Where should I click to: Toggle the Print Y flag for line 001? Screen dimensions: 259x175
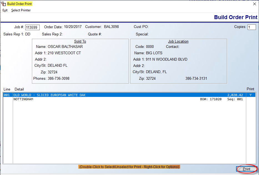pyautogui.click(x=251, y=95)
